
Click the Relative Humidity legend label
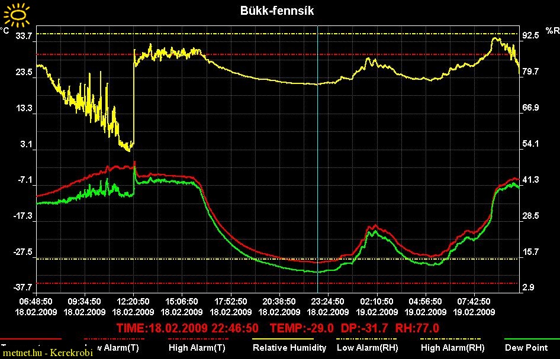point(289,348)
